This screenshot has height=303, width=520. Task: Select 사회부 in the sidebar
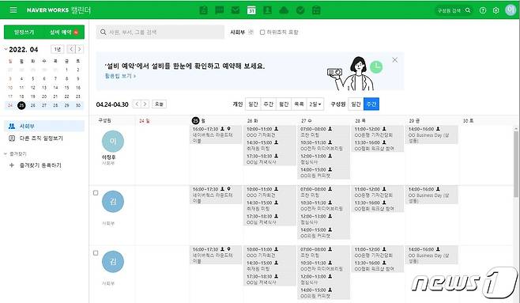pos(44,126)
